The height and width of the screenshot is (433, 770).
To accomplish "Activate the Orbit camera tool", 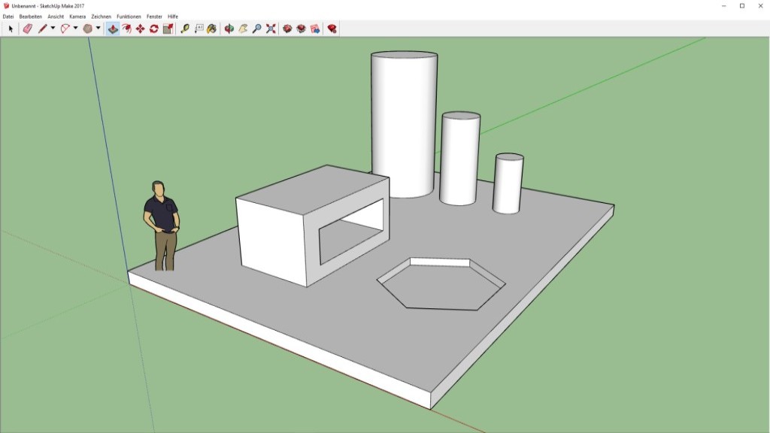I will (229, 28).
